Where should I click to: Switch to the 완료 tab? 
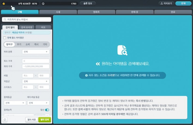pos(173,12)
